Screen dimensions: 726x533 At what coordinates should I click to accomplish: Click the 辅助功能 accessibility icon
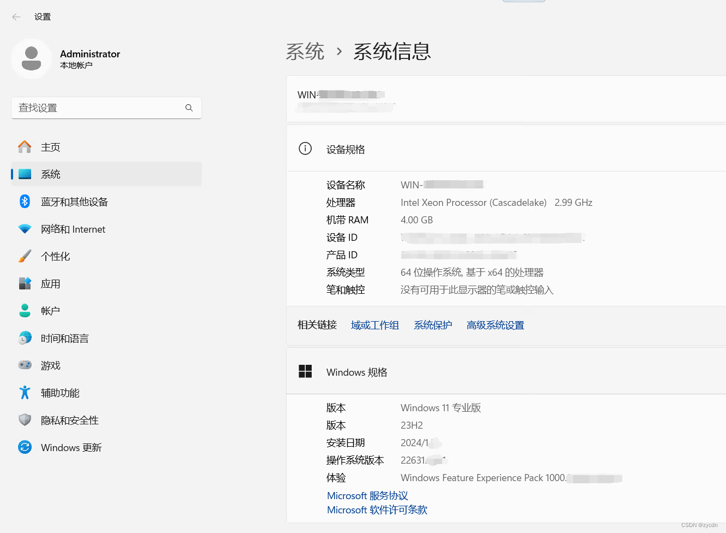click(25, 393)
